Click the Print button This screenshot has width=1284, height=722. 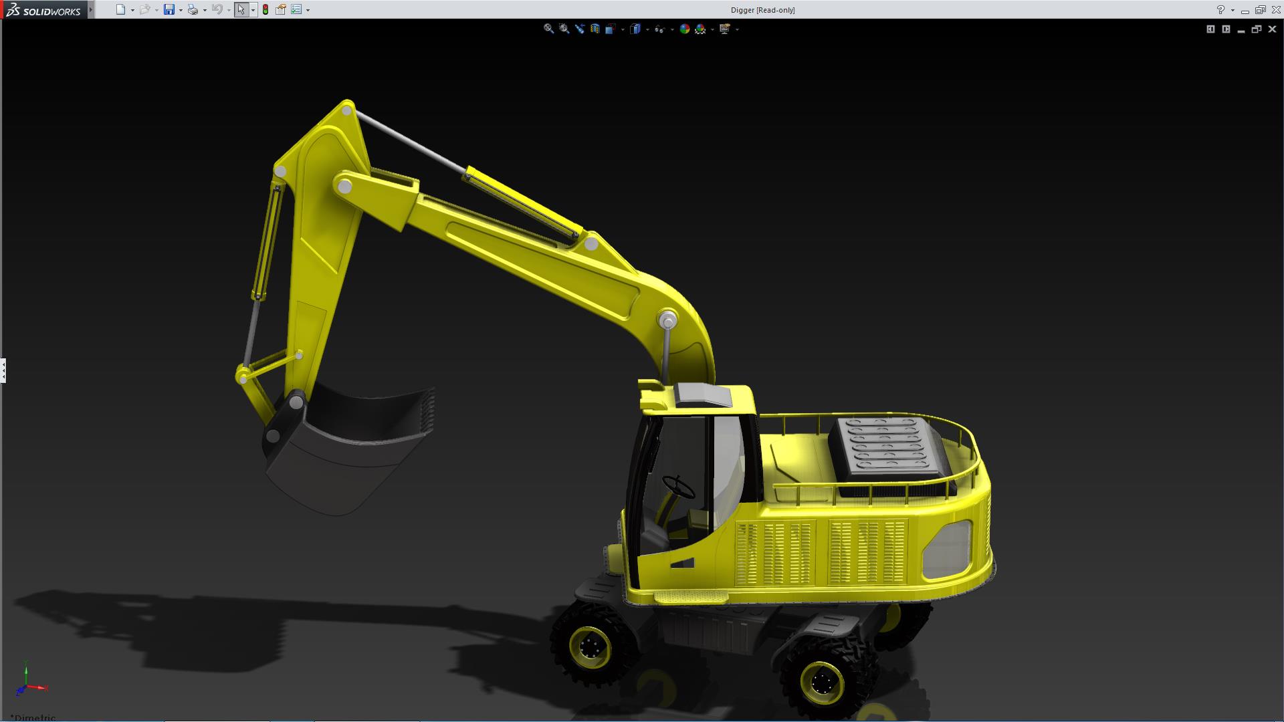pyautogui.click(x=193, y=10)
